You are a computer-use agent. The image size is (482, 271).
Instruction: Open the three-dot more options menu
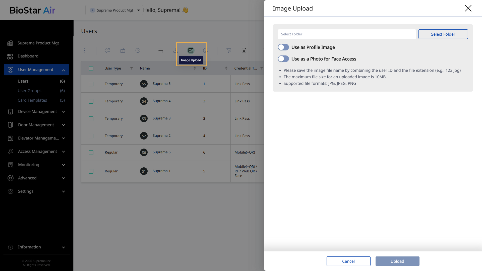point(85,50)
